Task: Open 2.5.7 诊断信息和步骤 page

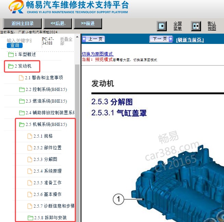Action: click(x=54, y=206)
